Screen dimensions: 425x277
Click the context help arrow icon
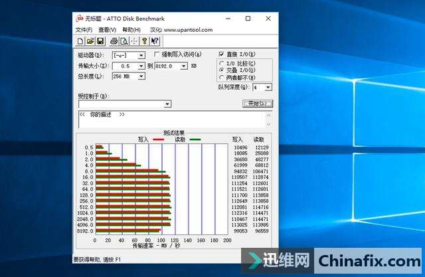(155, 41)
